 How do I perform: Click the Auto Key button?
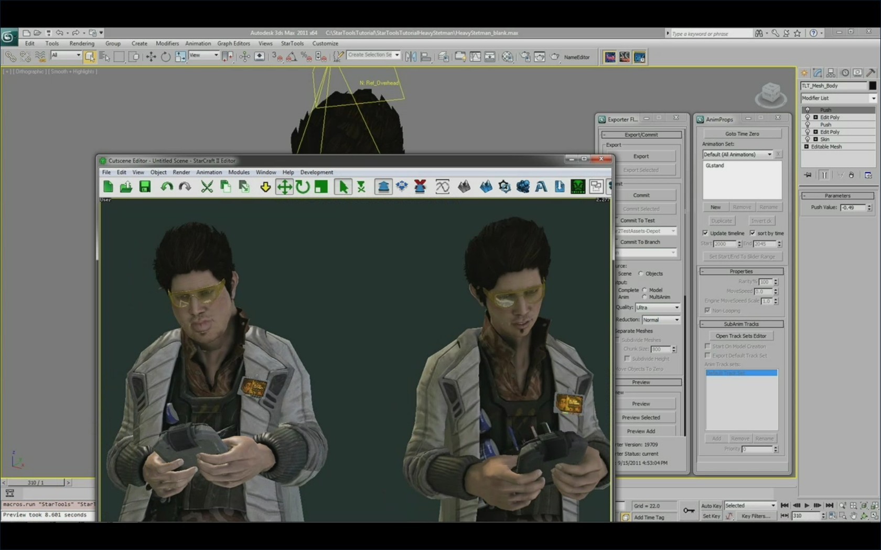711,505
